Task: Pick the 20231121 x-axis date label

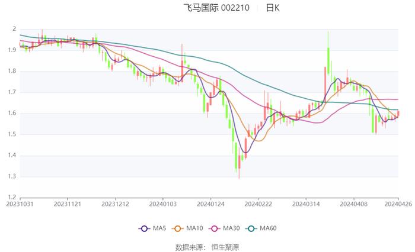Action: 68,203
